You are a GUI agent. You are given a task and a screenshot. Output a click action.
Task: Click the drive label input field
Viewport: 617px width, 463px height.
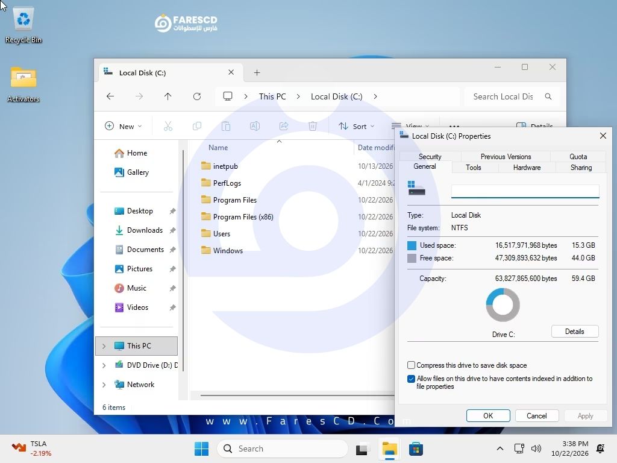click(x=525, y=191)
